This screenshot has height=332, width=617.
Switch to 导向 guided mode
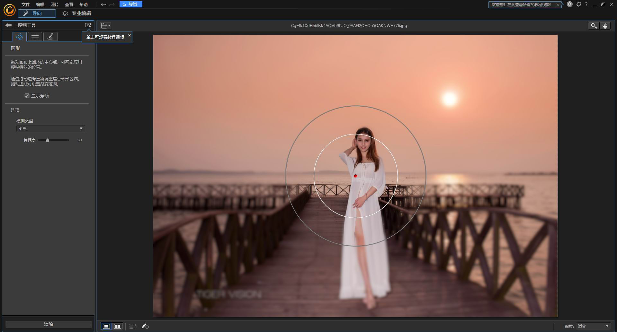[x=37, y=13]
